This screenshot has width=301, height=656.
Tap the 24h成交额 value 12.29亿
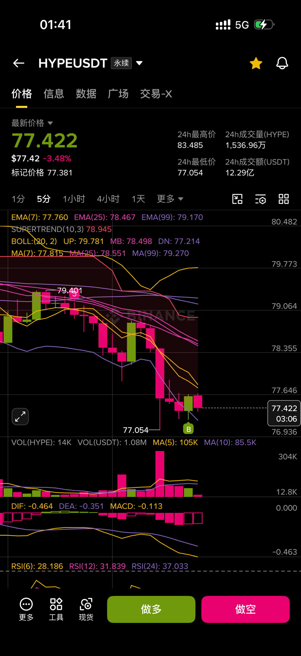point(240,173)
